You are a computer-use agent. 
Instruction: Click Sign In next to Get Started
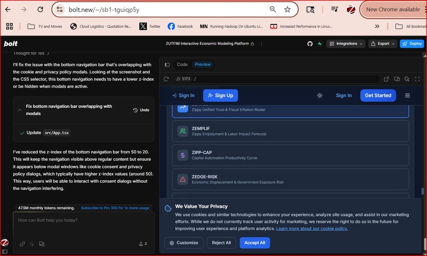(x=344, y=95)
